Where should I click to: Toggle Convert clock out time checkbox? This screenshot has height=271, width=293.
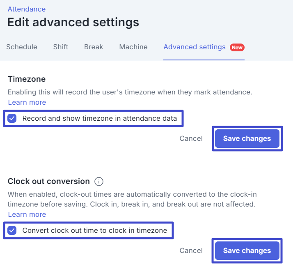point(12,230)
